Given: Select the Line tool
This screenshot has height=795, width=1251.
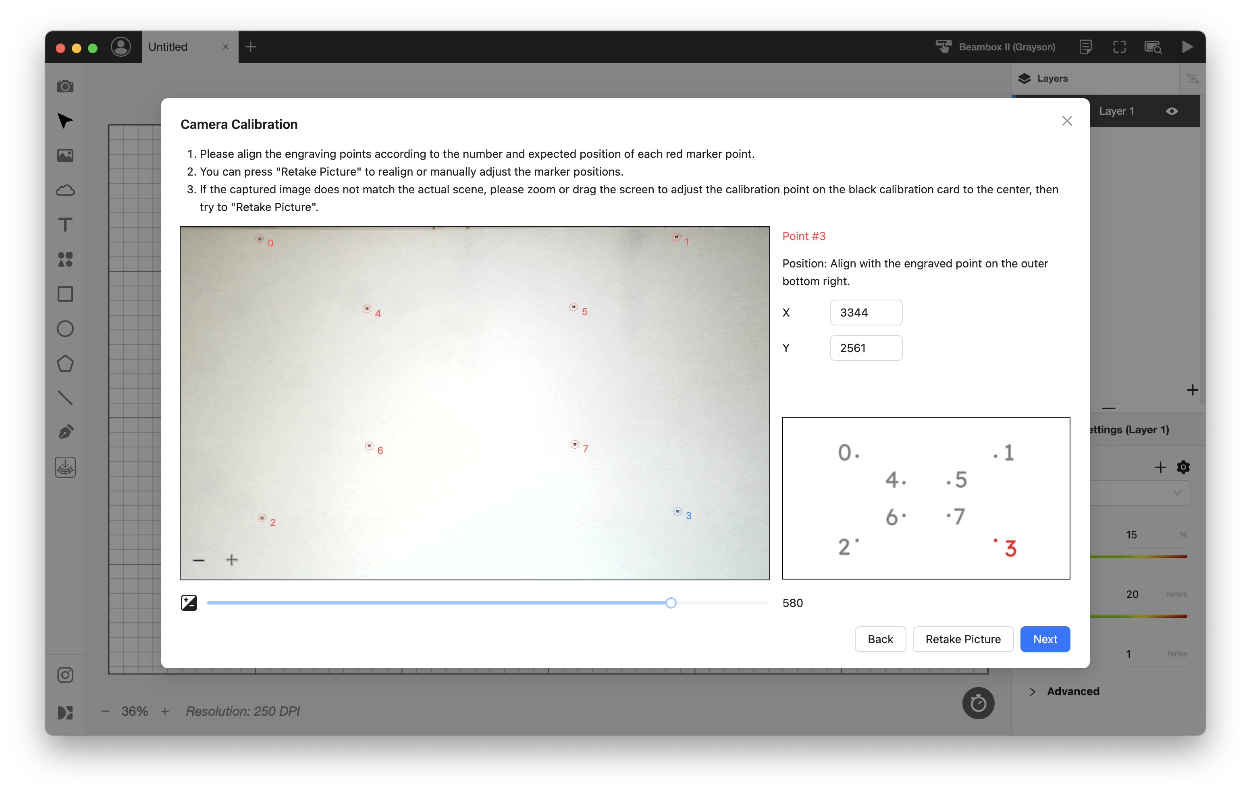Looking at the screenshot, I should (65, 398).
